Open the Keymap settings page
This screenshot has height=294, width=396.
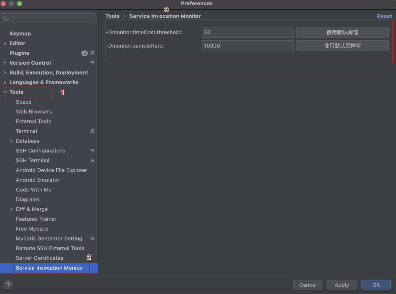[20, 33]
